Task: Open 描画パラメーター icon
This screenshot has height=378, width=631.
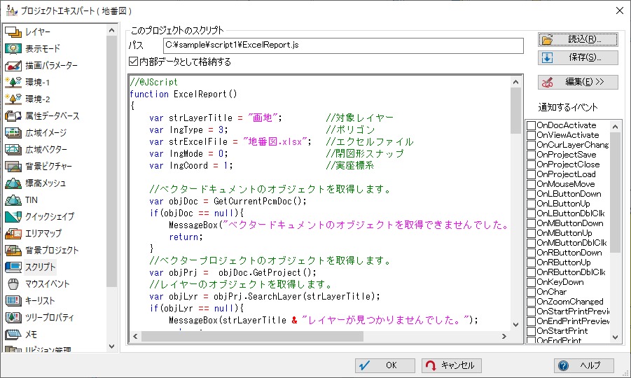Action: click(13, 66)
